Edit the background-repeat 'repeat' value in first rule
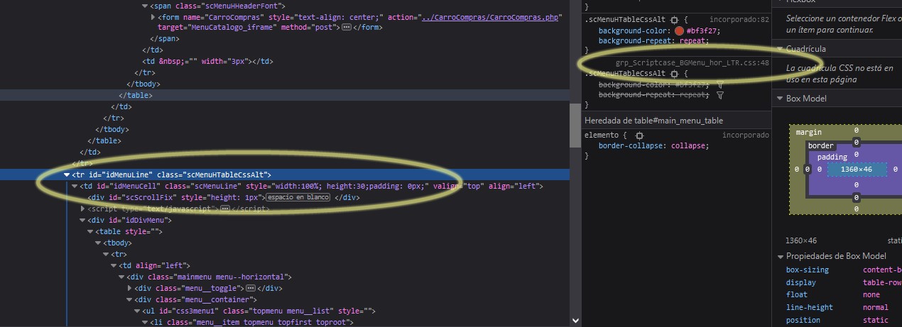The image size is (902, 327). pyautogui.click(x=694, y=41)
